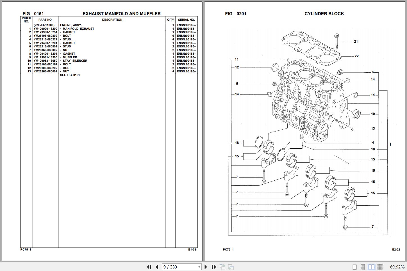Image resolution: width=407 pixels, height=271 pixels.
Task: Open the page number dropdown arrow
Action: [199, 267]
